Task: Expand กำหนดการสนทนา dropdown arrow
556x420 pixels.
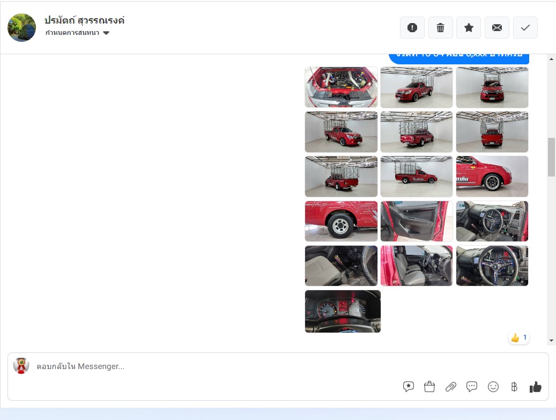Action: point(106,33)
